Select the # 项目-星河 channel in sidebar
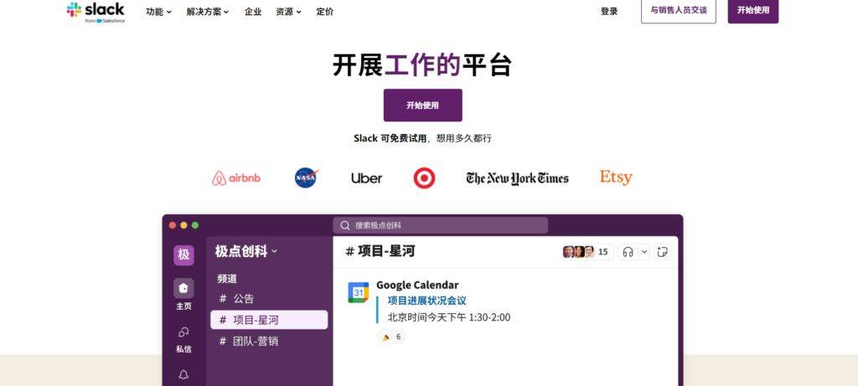 [269, 320]
